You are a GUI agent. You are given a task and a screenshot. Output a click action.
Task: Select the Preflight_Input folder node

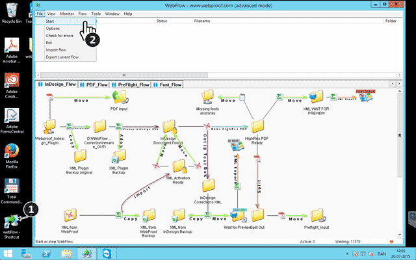point(318,215)
